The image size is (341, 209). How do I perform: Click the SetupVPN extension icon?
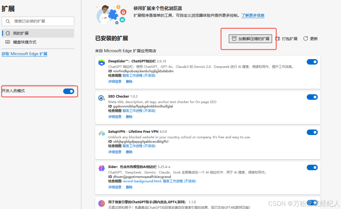coord(101,133)
